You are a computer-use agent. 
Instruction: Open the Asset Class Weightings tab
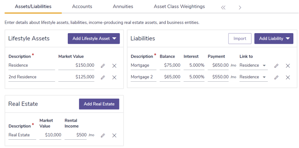(179, 6)
